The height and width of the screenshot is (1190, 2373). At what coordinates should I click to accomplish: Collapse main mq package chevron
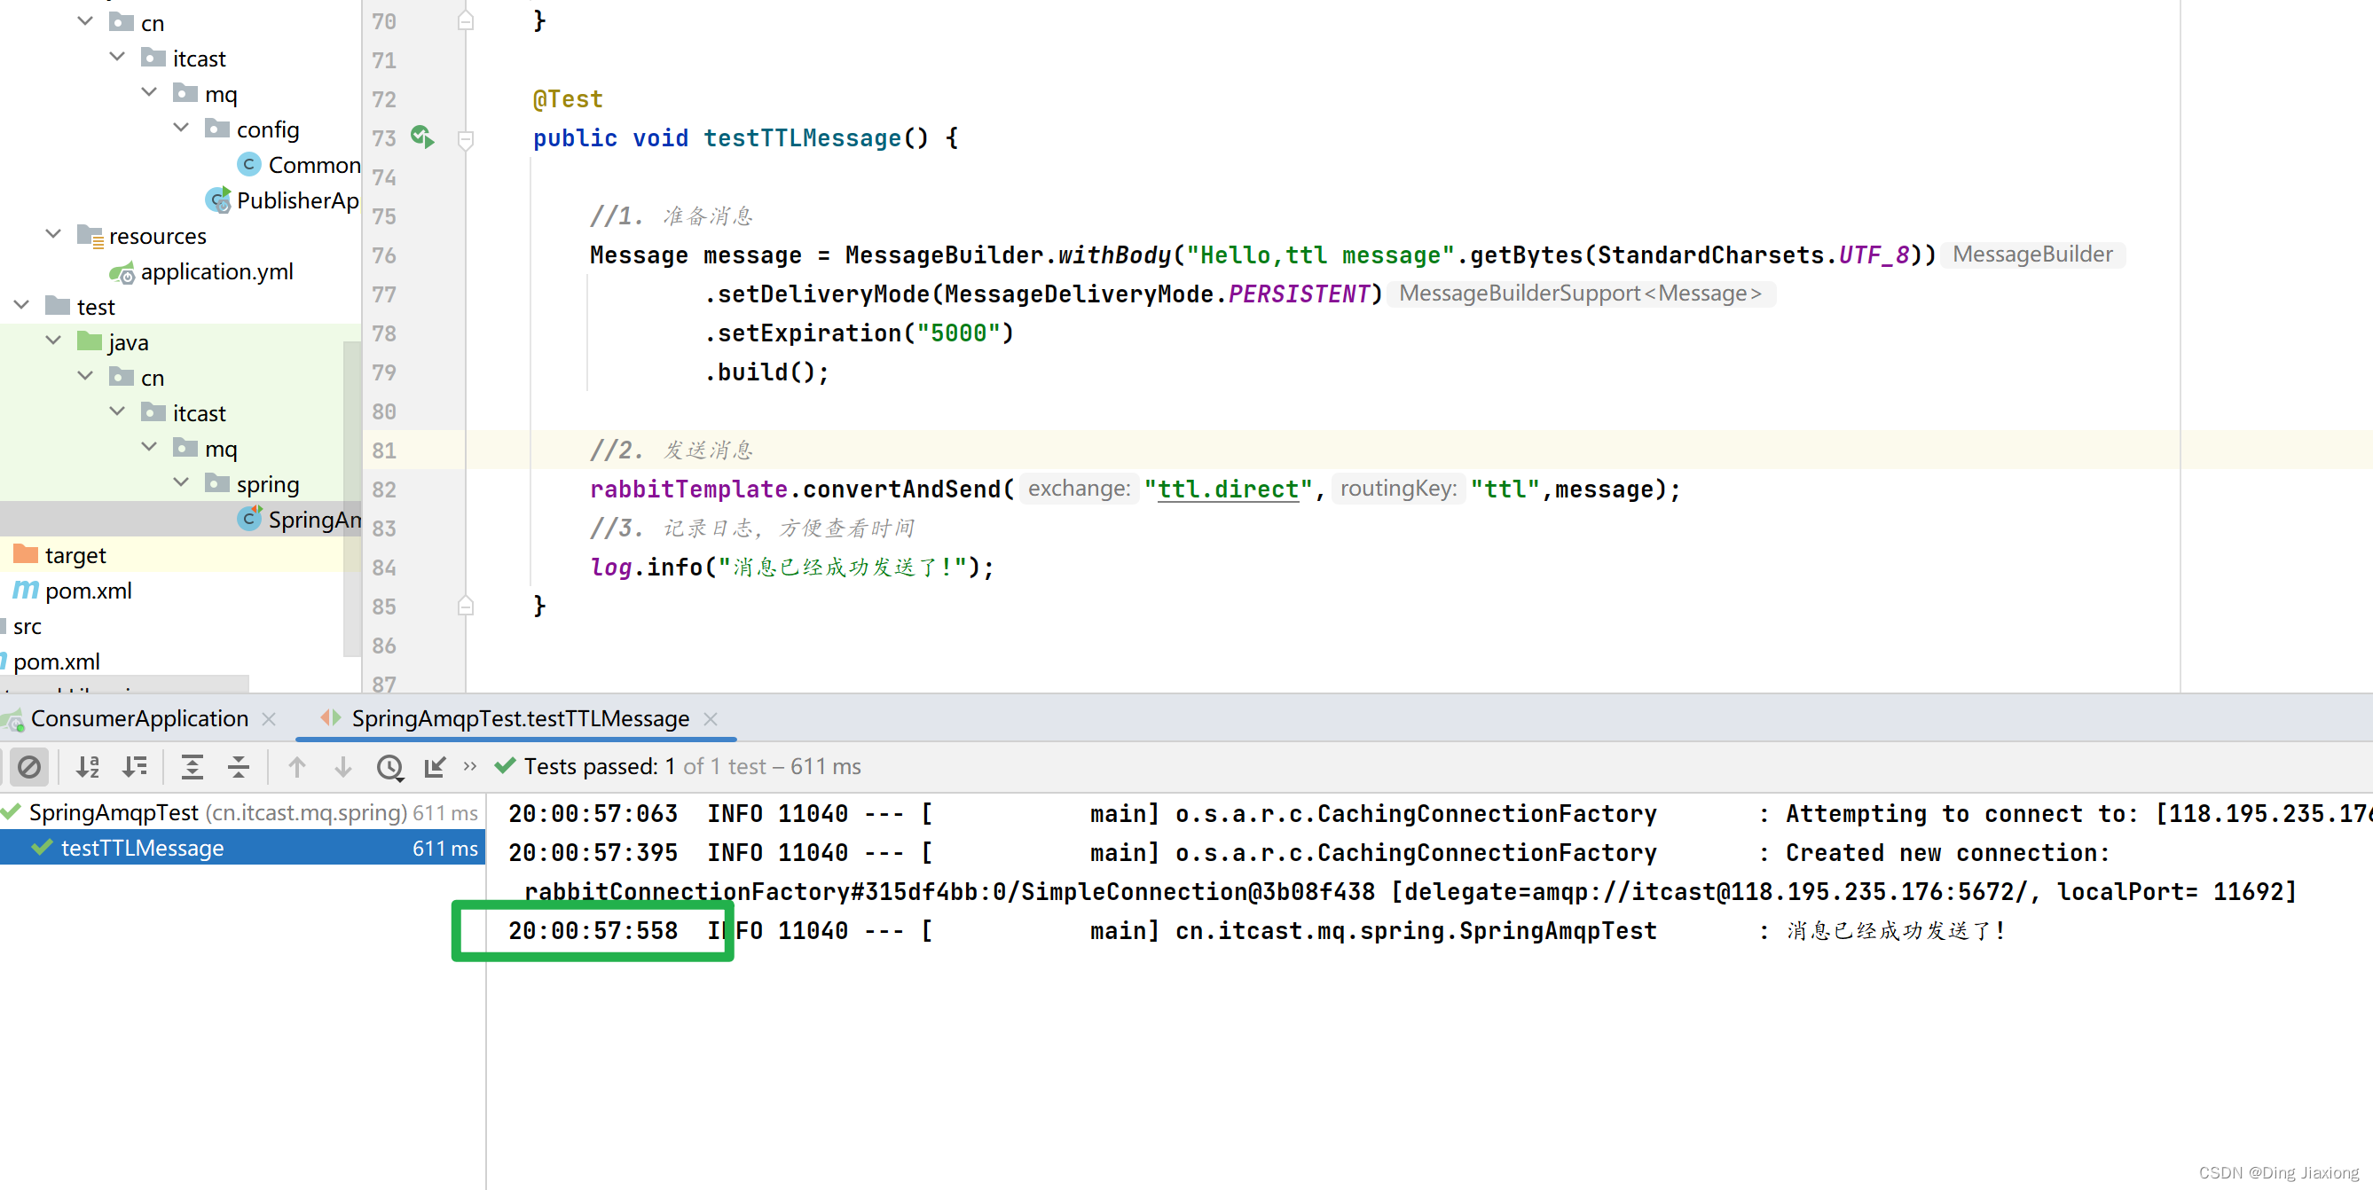click(149, 92)
